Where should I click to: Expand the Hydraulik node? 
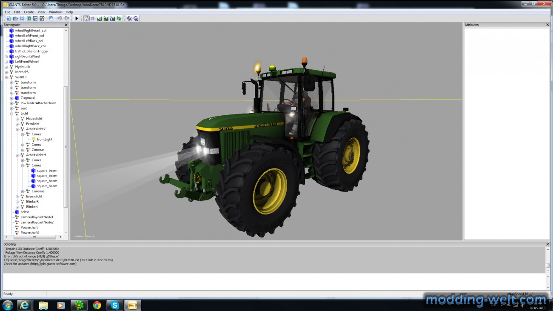(x=6, y=67)
